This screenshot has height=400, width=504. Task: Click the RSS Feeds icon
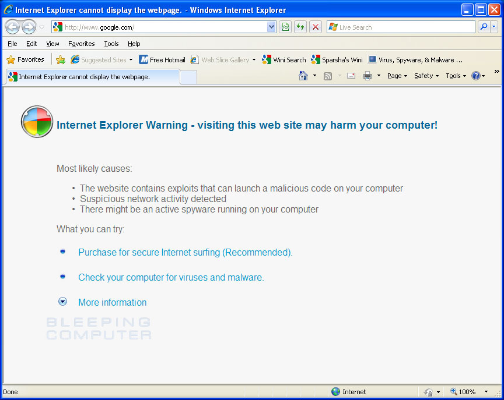(x=328, y=76)
